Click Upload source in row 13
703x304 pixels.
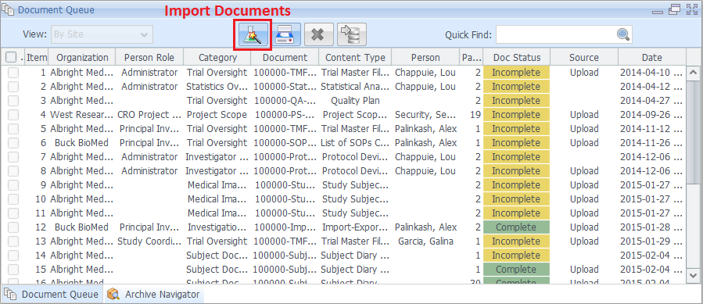coord(584,241)
